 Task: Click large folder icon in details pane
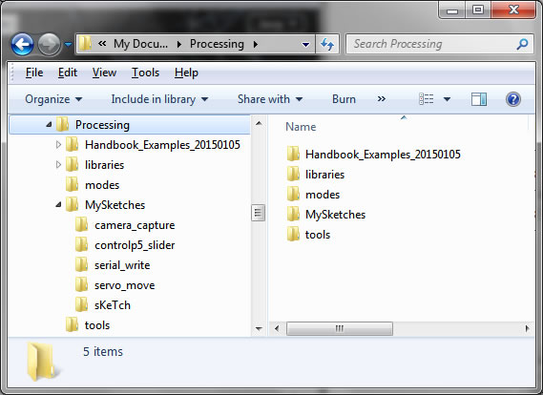pyautogui.click(x=43, y=361)
